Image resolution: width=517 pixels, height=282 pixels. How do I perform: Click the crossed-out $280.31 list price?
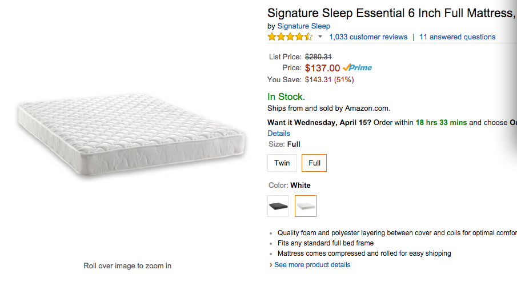[x=318, y=57]
